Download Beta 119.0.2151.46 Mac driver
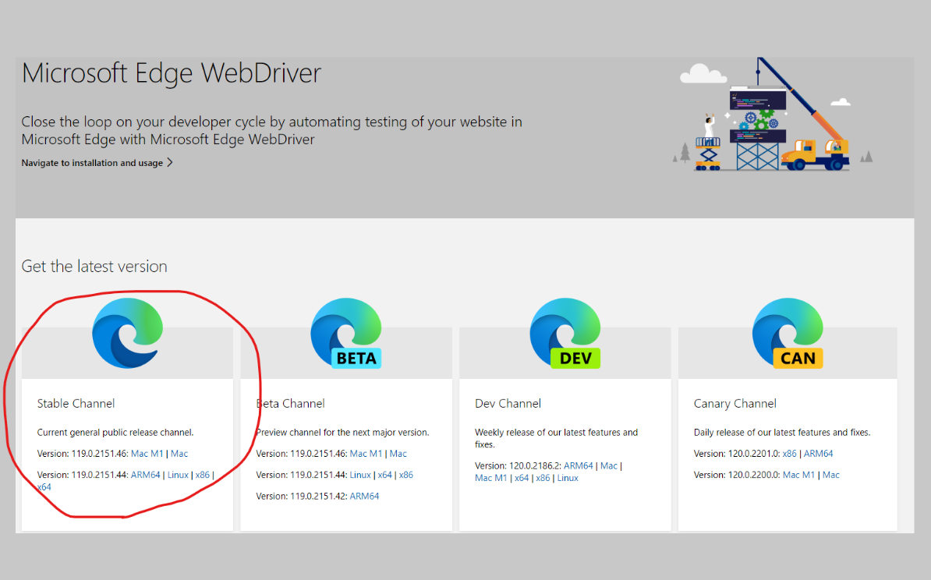This screenshot has width=931, height=580. pyautogui.click(x=398, y=454)
